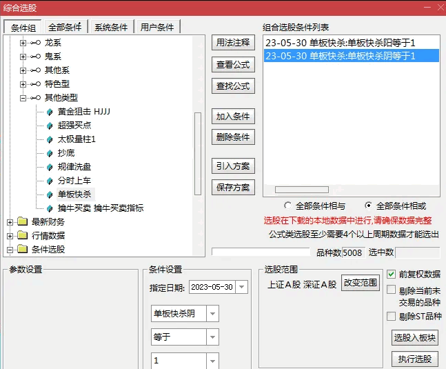Viewport: 446px width, 369px height.
Task: Select the 全部条件相或 radio option
Action: click(368, 206)
